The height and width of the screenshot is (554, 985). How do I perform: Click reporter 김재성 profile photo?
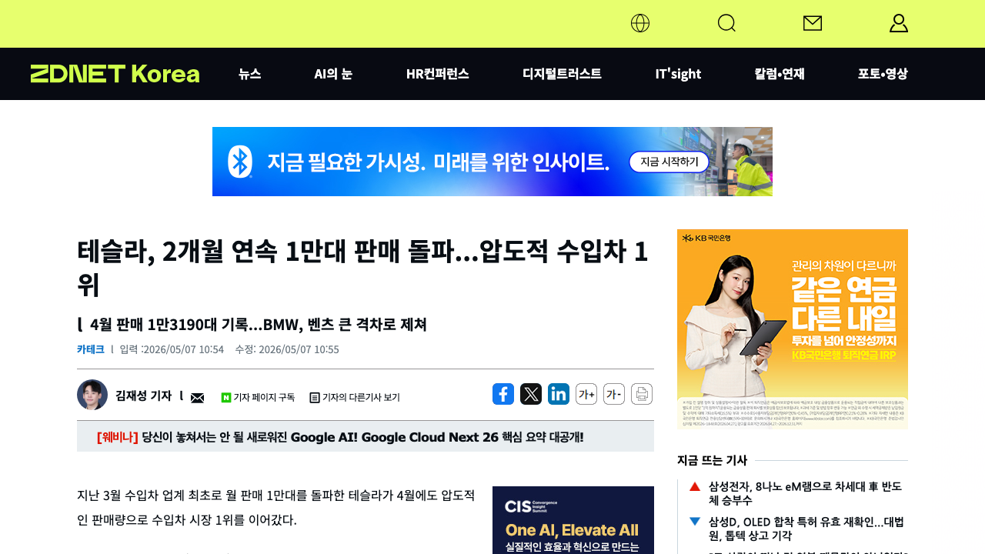point(92,395)
